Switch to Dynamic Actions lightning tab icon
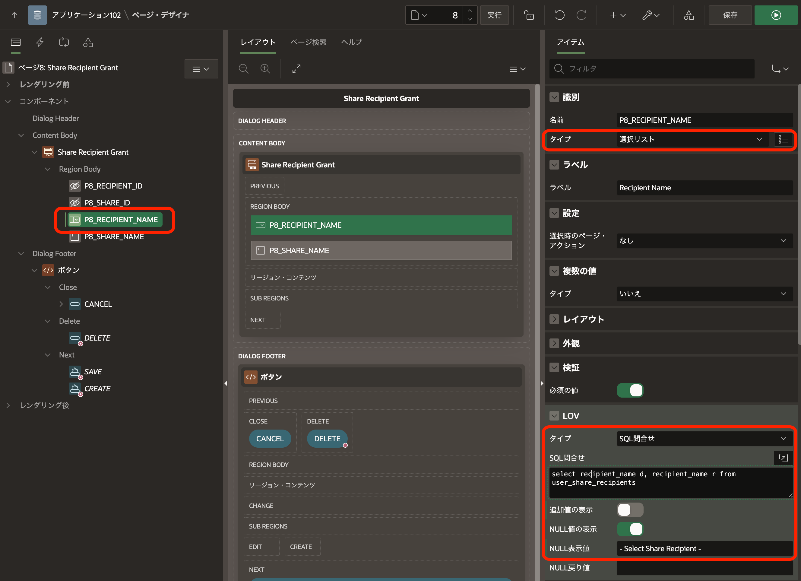801x581 pixels. [40, 42]
